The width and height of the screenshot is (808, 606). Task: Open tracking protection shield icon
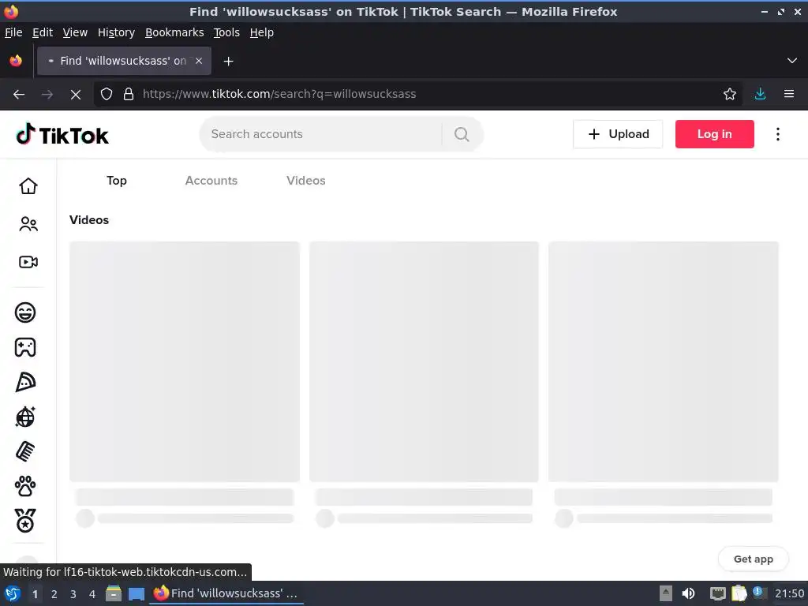tap(107, 94)
